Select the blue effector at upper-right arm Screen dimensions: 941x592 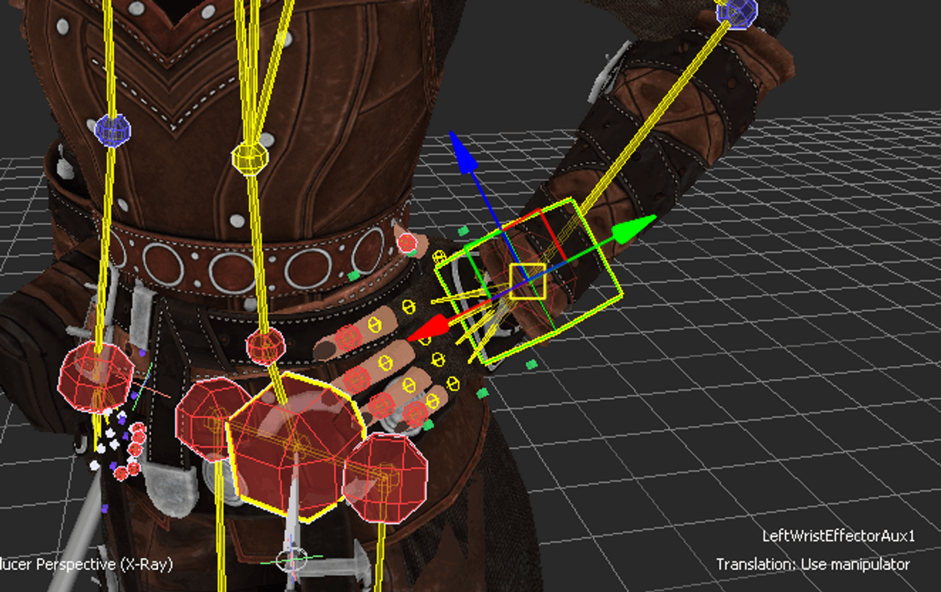click(737, 11)
